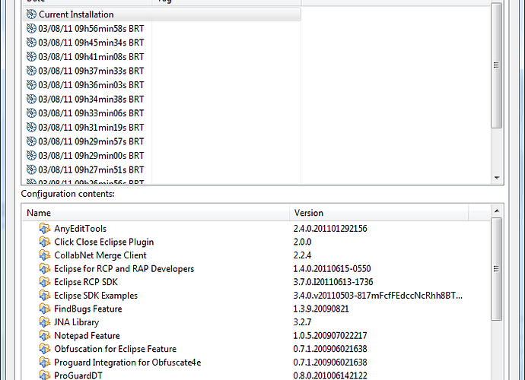The width and height of the screenshot is (525, 380).
Task: Select configuration 03/08/11 09h36min03s BRT
Action: coord(91,85)
